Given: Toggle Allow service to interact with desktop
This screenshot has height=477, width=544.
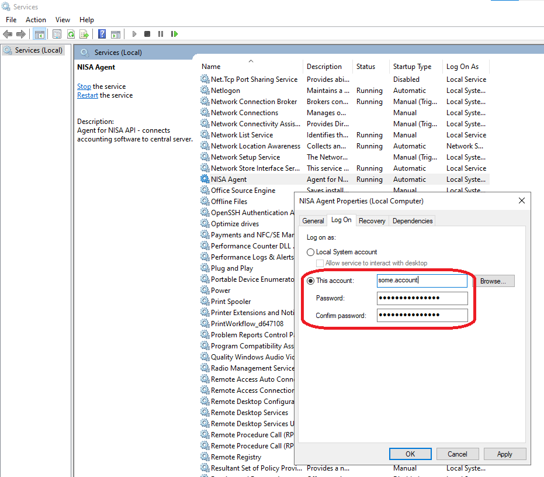Looking at the screenshot, I should tap(320, 263).
